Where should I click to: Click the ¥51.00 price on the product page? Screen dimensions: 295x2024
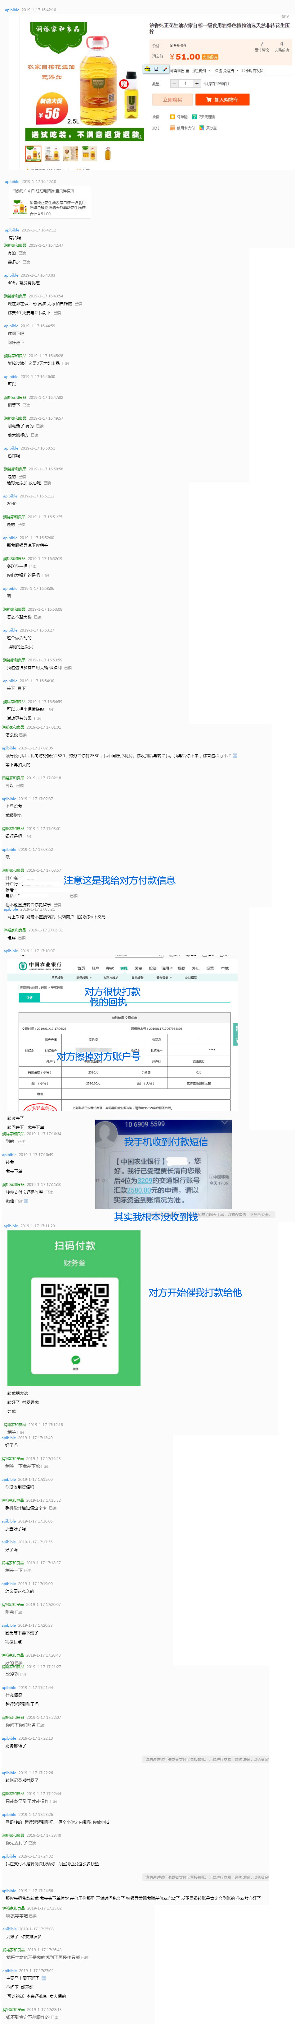tap(185, 57)
